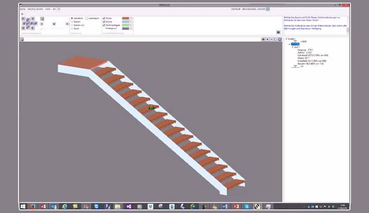Select the 3D tab
The width and height of the screenshot is (369, 213).
pyautogui.click(x=22, y=14)
